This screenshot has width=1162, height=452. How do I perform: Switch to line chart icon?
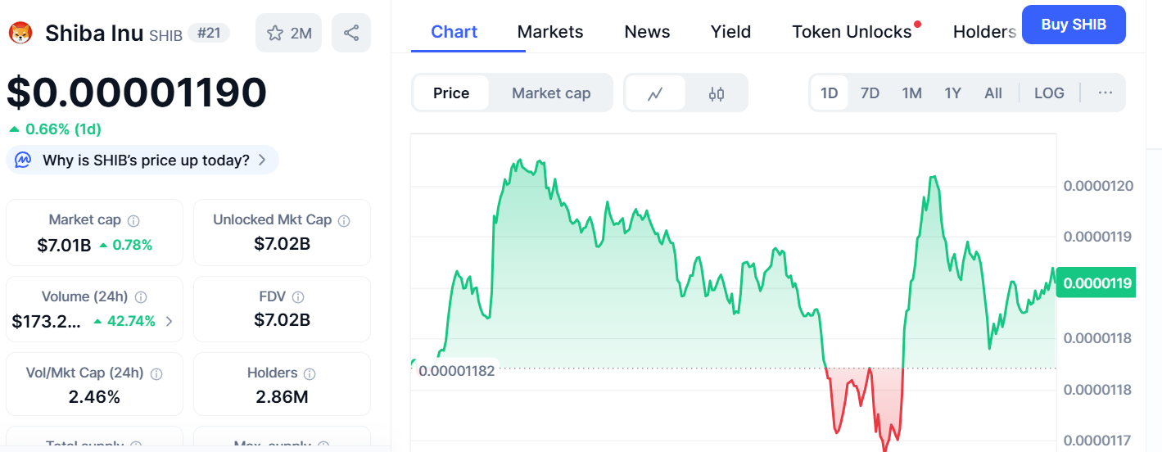click(x=654, y=93)
